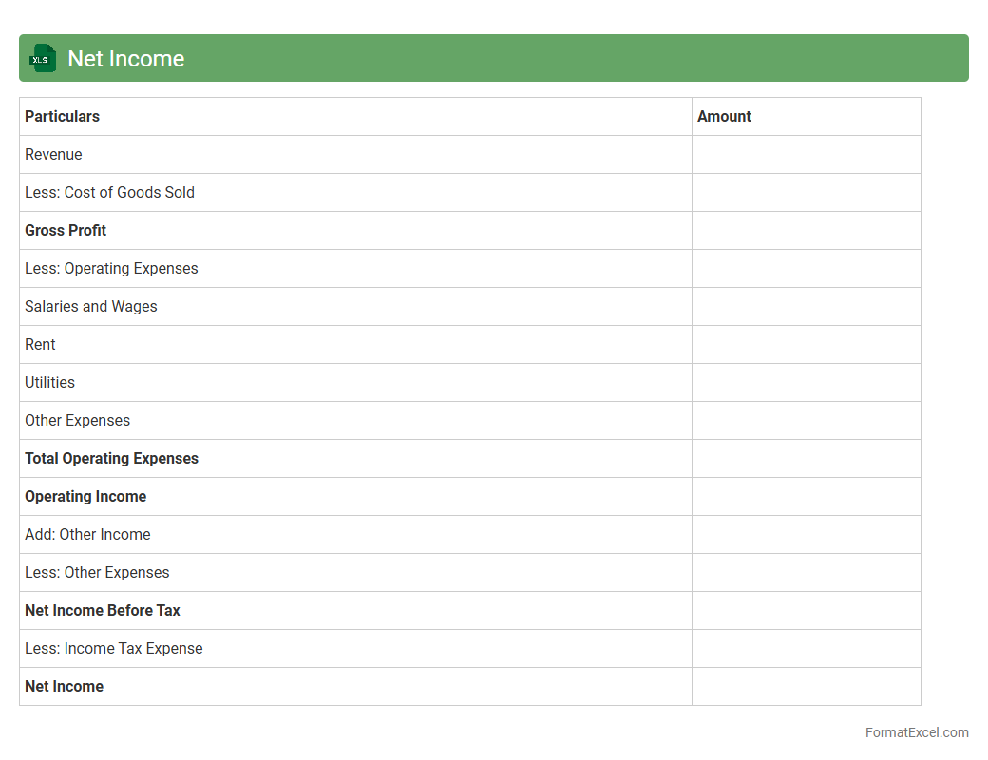Click the Rent amount cell
Screen dimensions: 988x760
point(806,345)
